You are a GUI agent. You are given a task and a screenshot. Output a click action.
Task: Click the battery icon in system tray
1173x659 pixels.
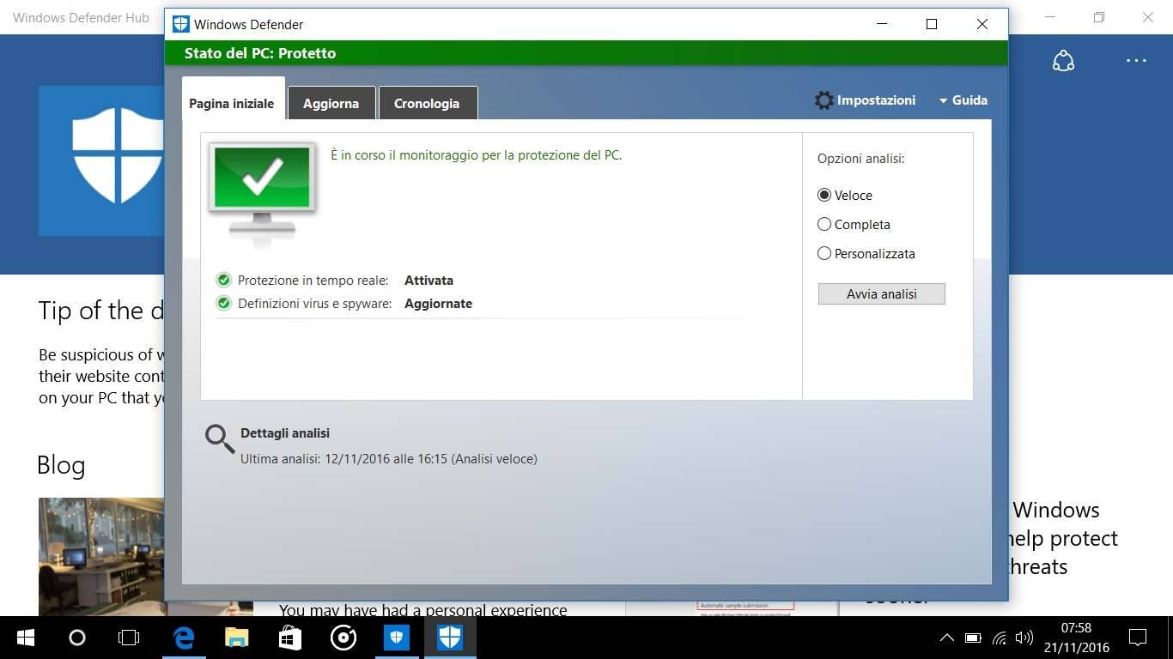click(973, 638)
